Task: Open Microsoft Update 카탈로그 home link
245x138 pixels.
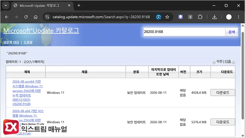Action: coord(41,31)
